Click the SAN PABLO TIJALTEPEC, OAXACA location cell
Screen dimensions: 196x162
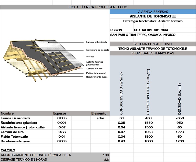pyautogui.click(x=143, y=35)
